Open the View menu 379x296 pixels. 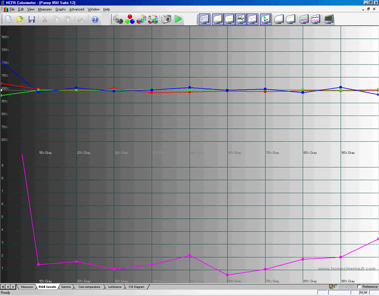point(31,9)
